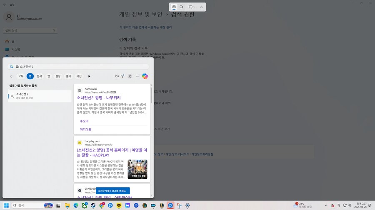Viewport: 375px width, 210px height.
Task: Open the network status tray icon
Action: [345, 205]
